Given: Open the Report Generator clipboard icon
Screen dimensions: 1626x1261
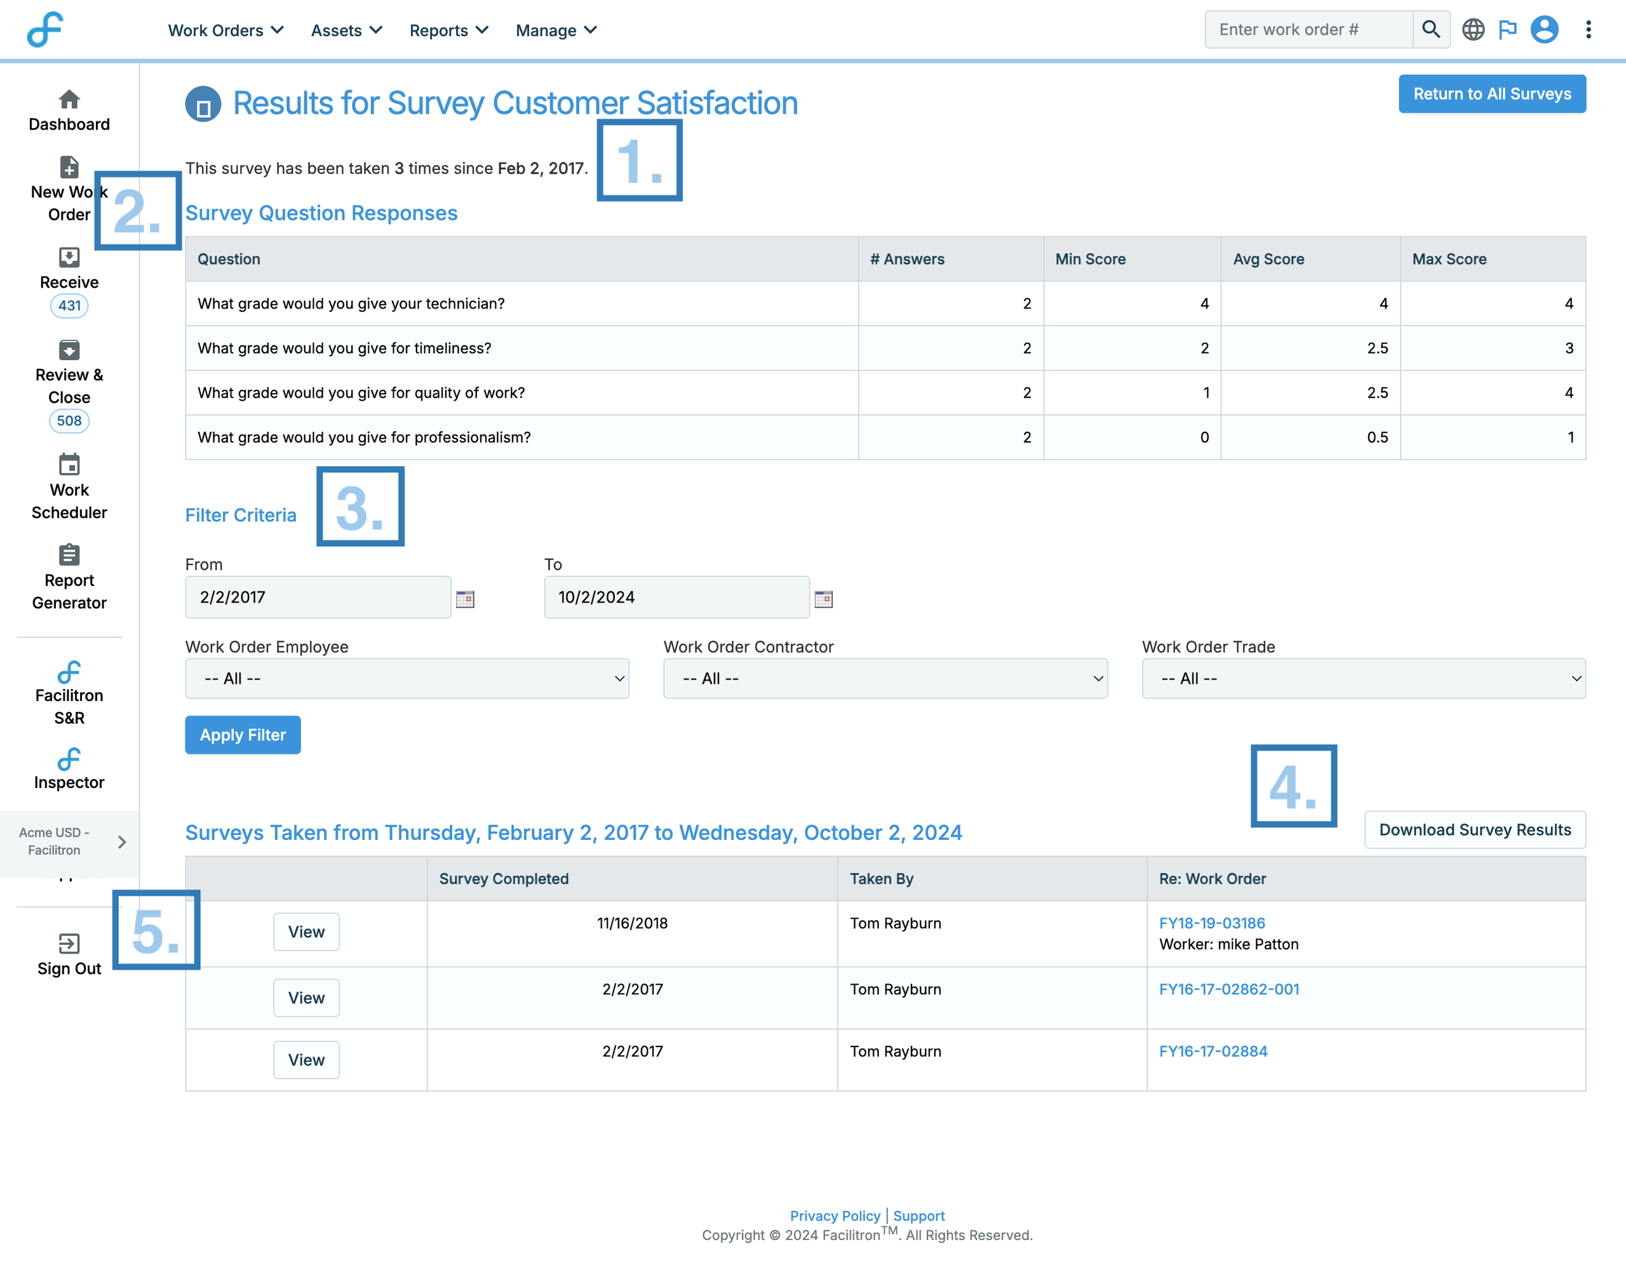Looking at the screenshot, I should [69, 554].
